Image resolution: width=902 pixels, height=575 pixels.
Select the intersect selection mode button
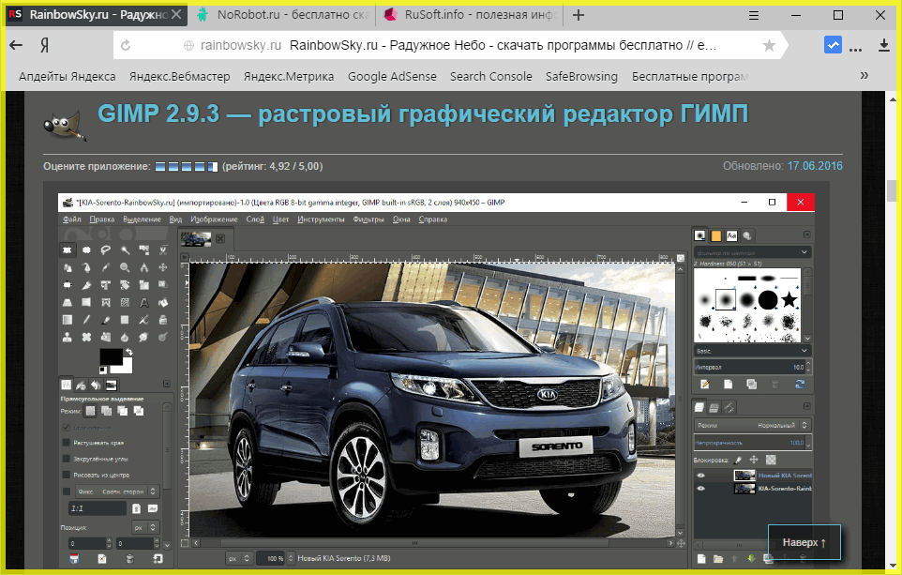[x=139, y=411]
